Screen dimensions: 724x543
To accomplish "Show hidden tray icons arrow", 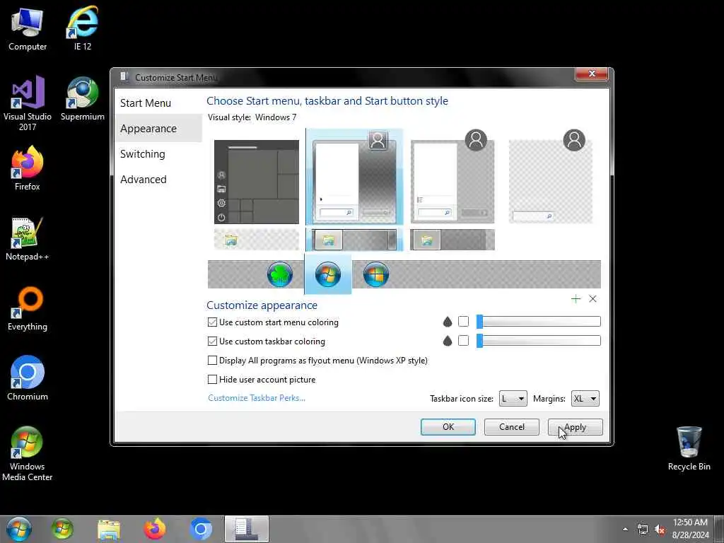I will tap(625, 529).
